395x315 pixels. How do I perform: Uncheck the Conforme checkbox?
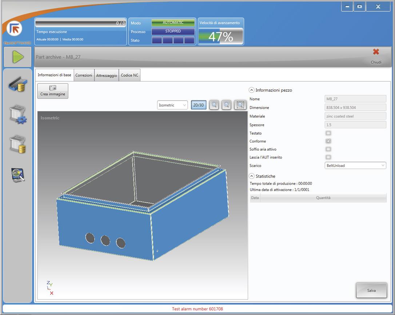click(328, 141)
